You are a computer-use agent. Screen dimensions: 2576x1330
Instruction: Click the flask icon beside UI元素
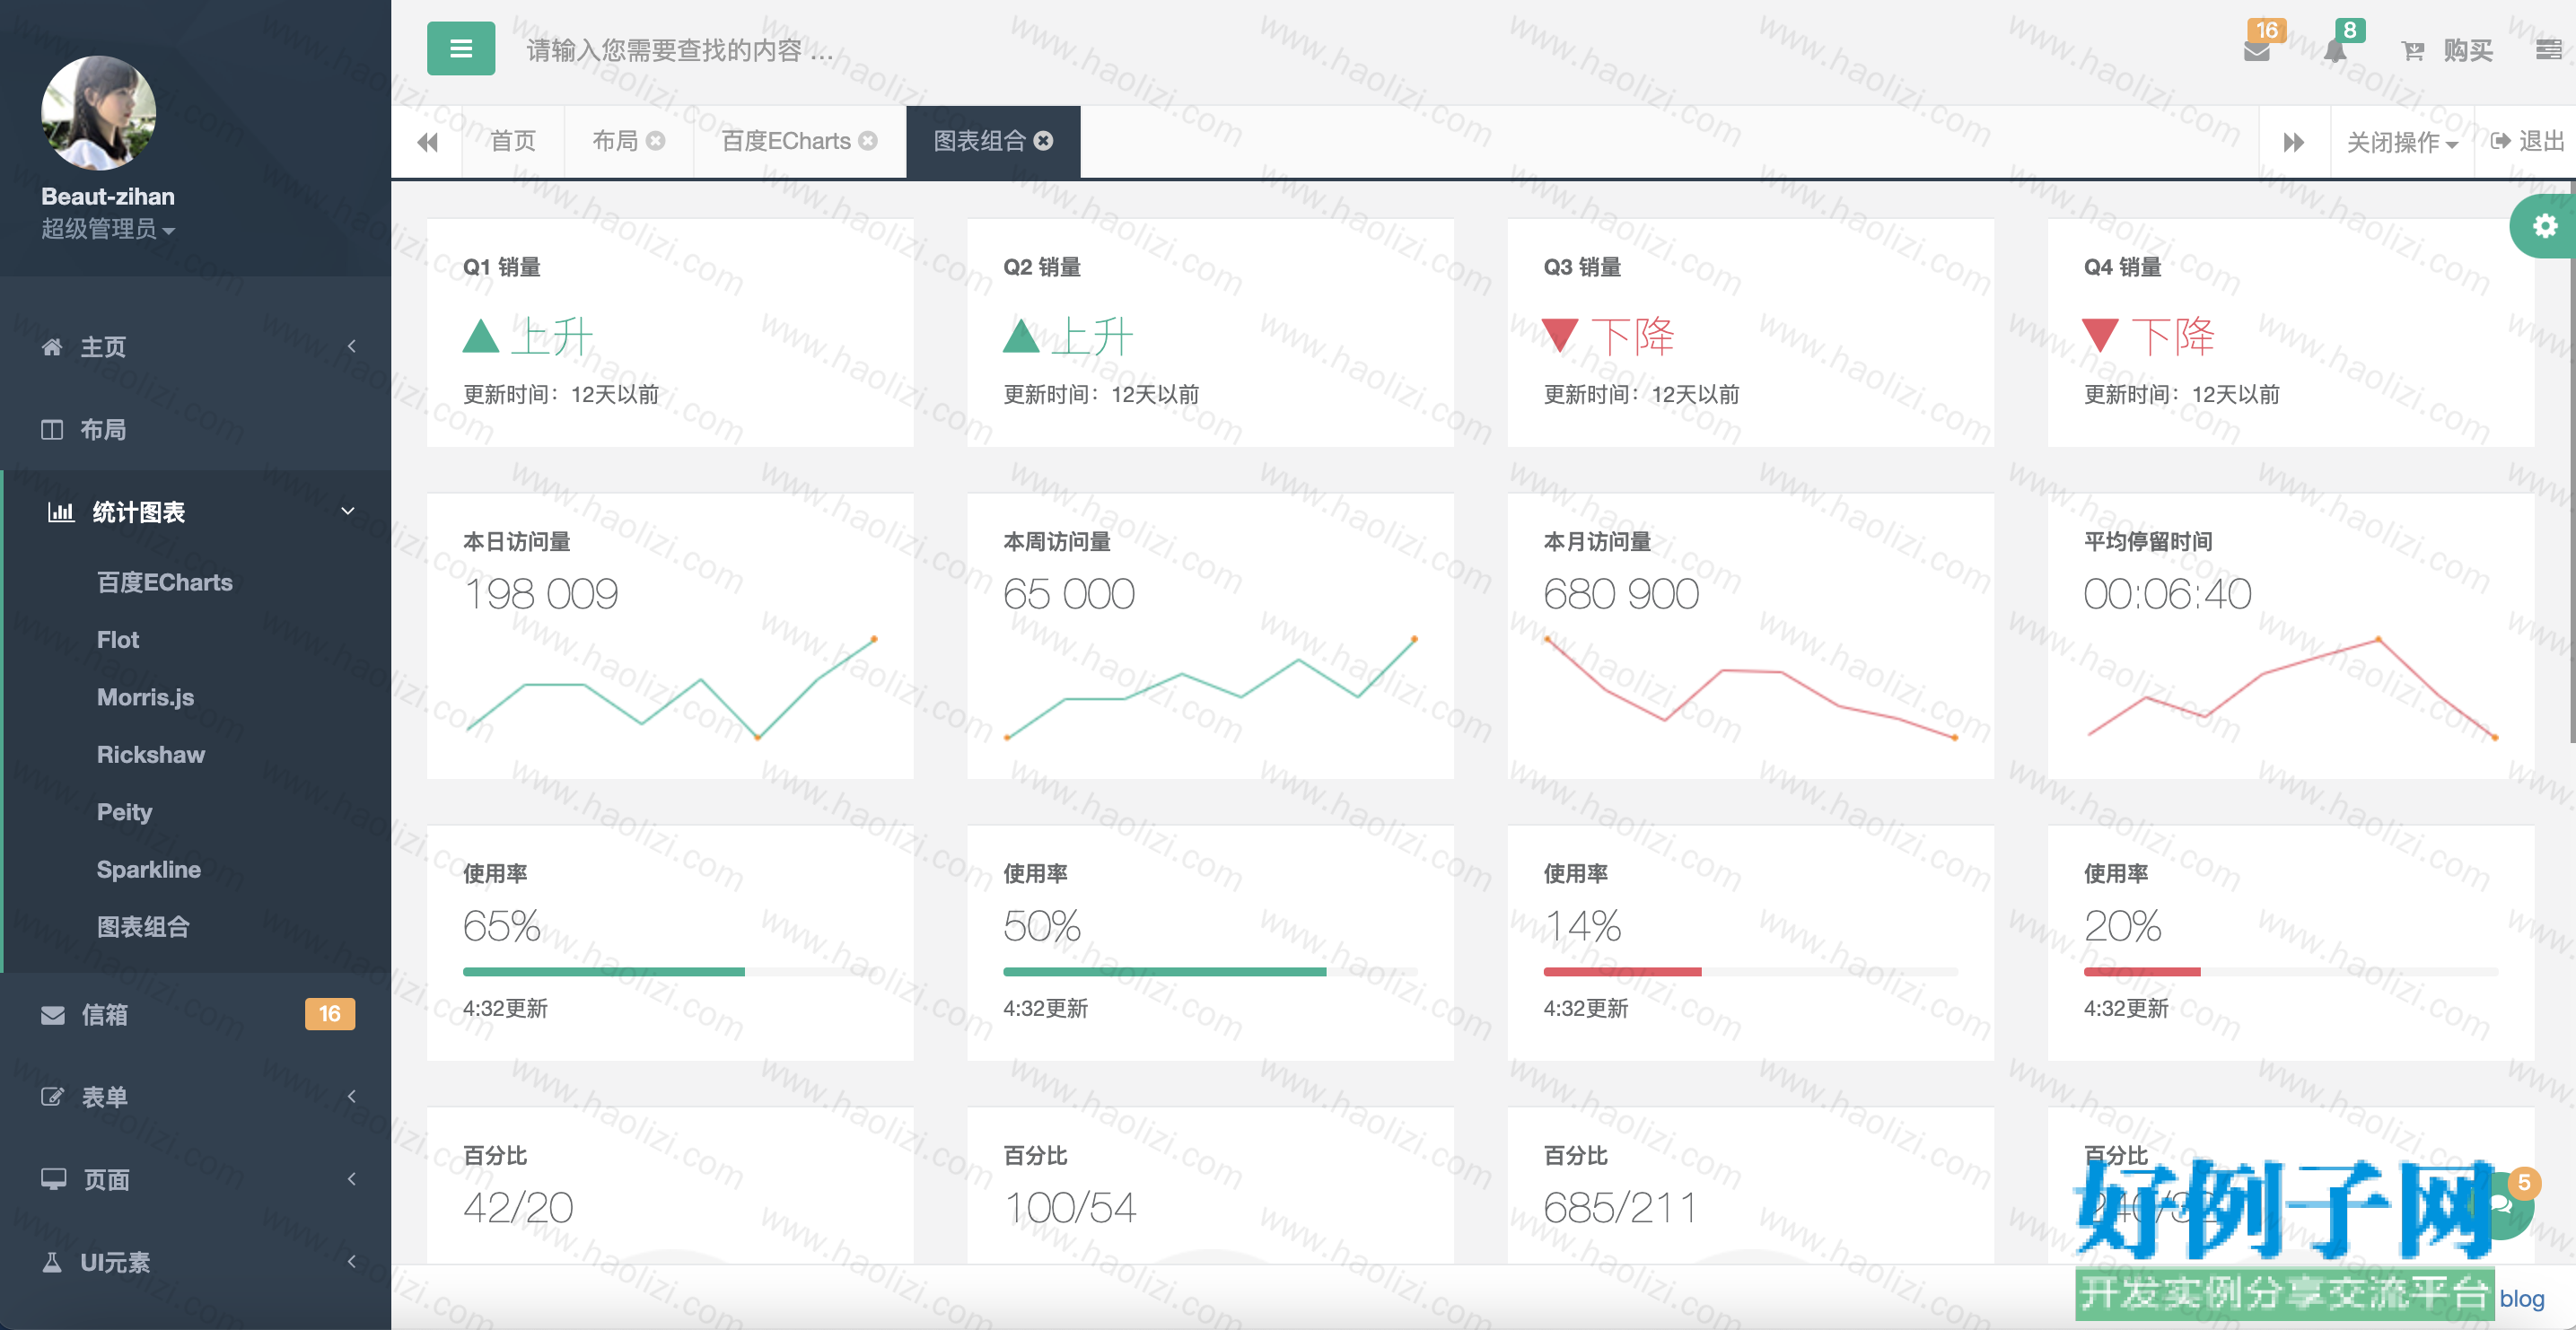(x=52, y=1262)
